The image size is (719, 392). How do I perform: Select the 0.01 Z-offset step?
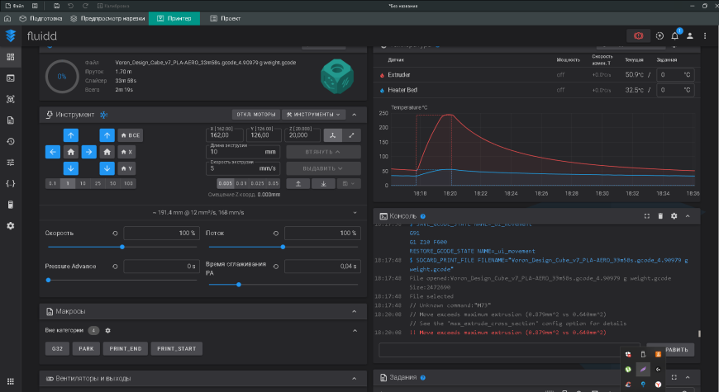[241, 183]
